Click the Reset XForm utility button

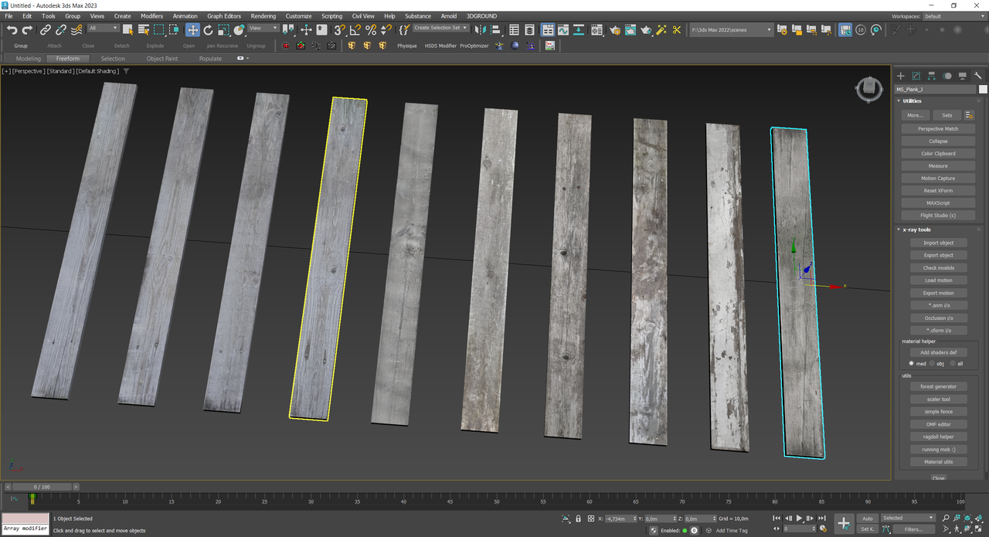[x=938, y=191]
